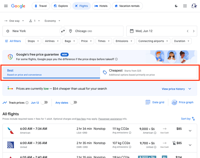Switch to the Explore tab
Image resolution: width=200 pixels, height=158 pixels.
click(x=61, y=6)
